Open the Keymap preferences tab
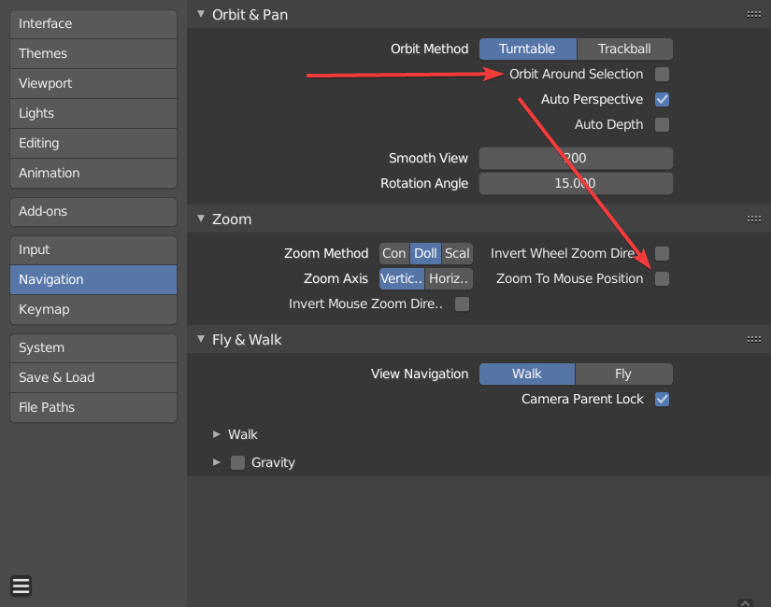Viewport: 771px width, 607px height. pos(93,309)
